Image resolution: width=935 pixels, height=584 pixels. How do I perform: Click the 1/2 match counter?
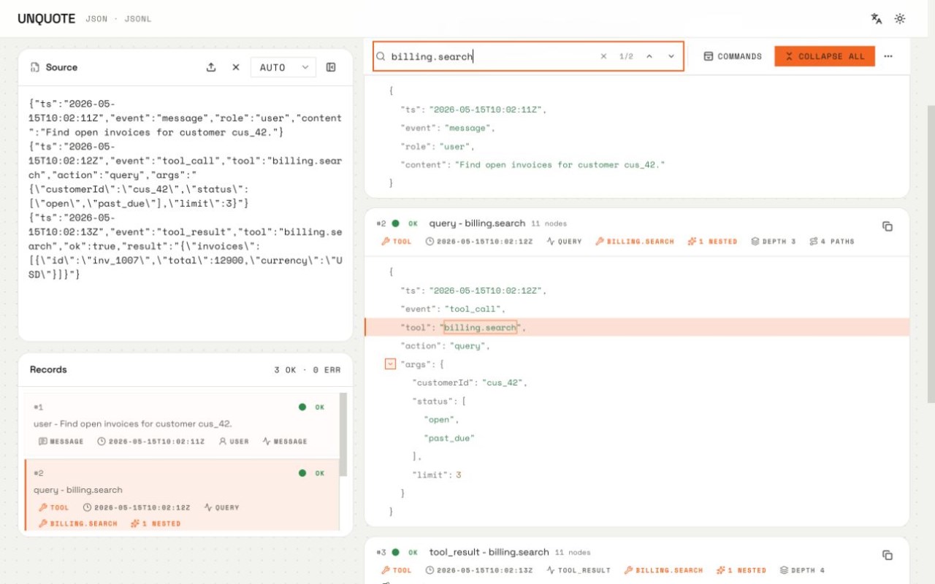(626, 56)
